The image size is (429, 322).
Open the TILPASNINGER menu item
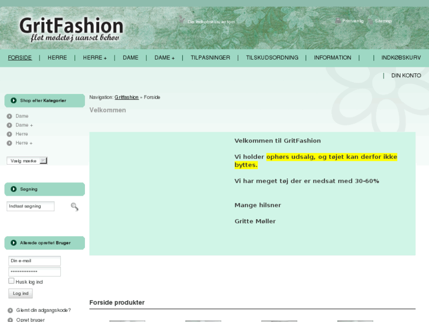click(x=211, y=58)
